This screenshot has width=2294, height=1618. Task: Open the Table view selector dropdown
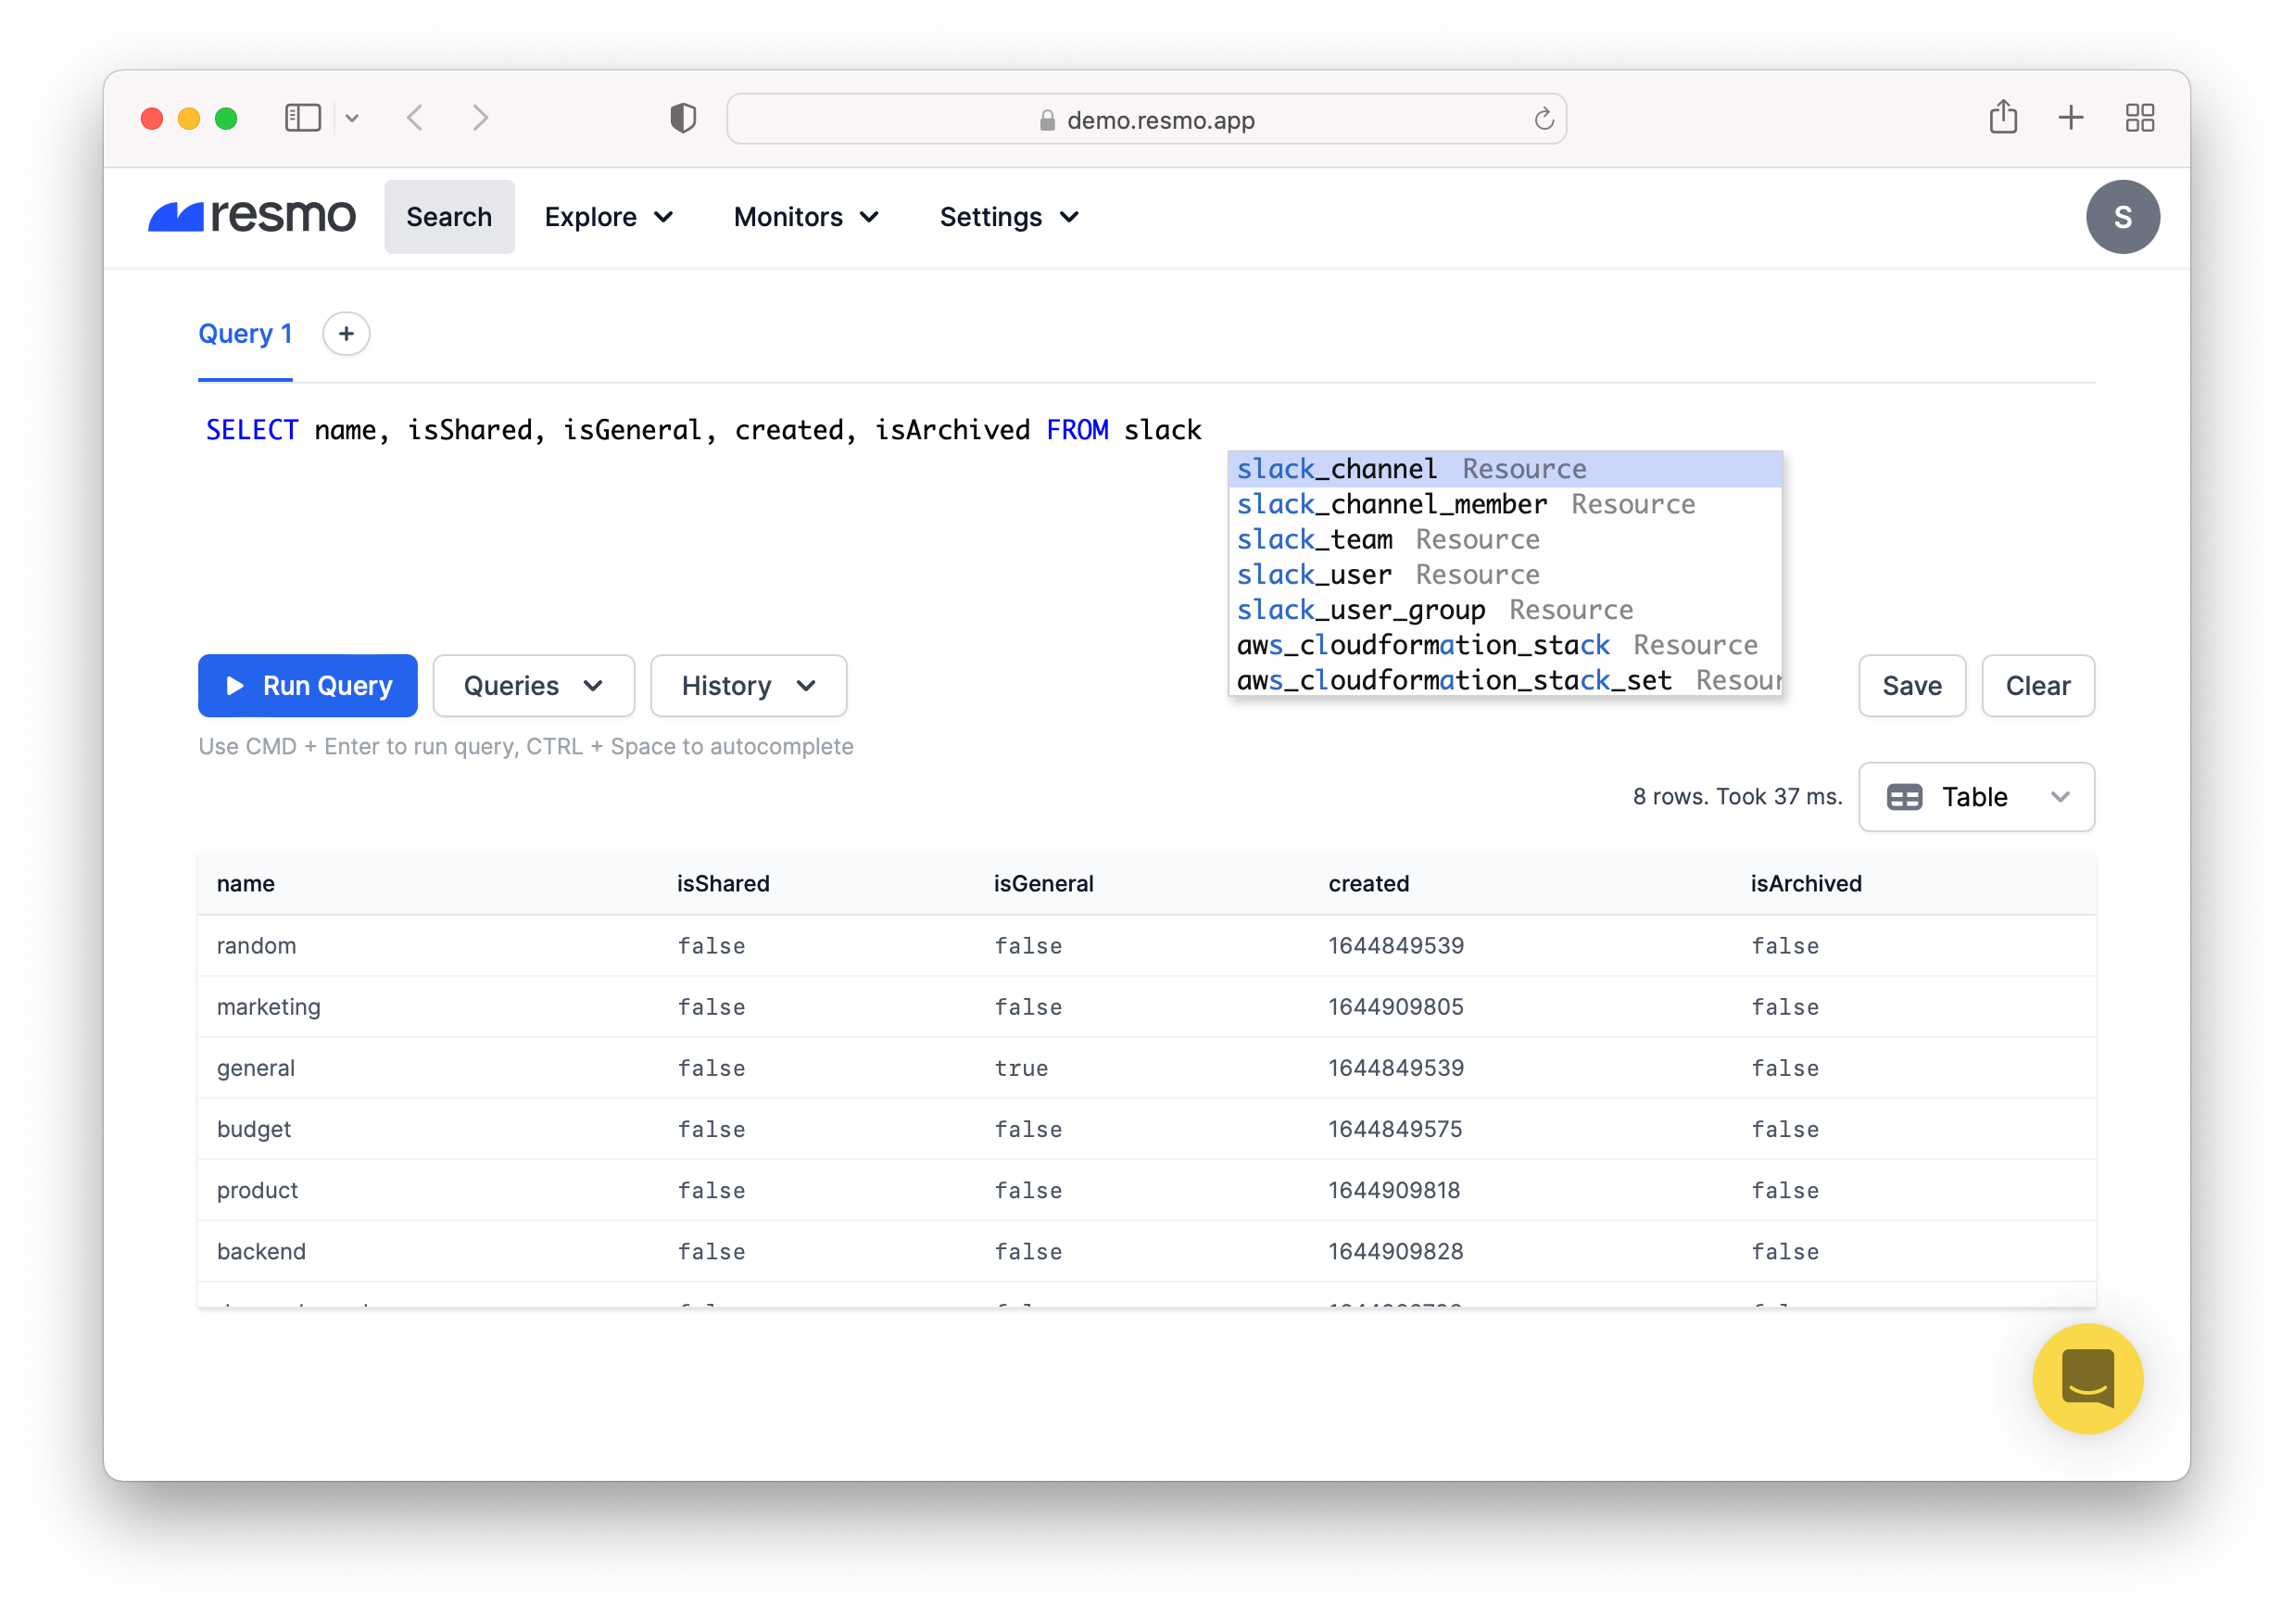pos(1975,797)
